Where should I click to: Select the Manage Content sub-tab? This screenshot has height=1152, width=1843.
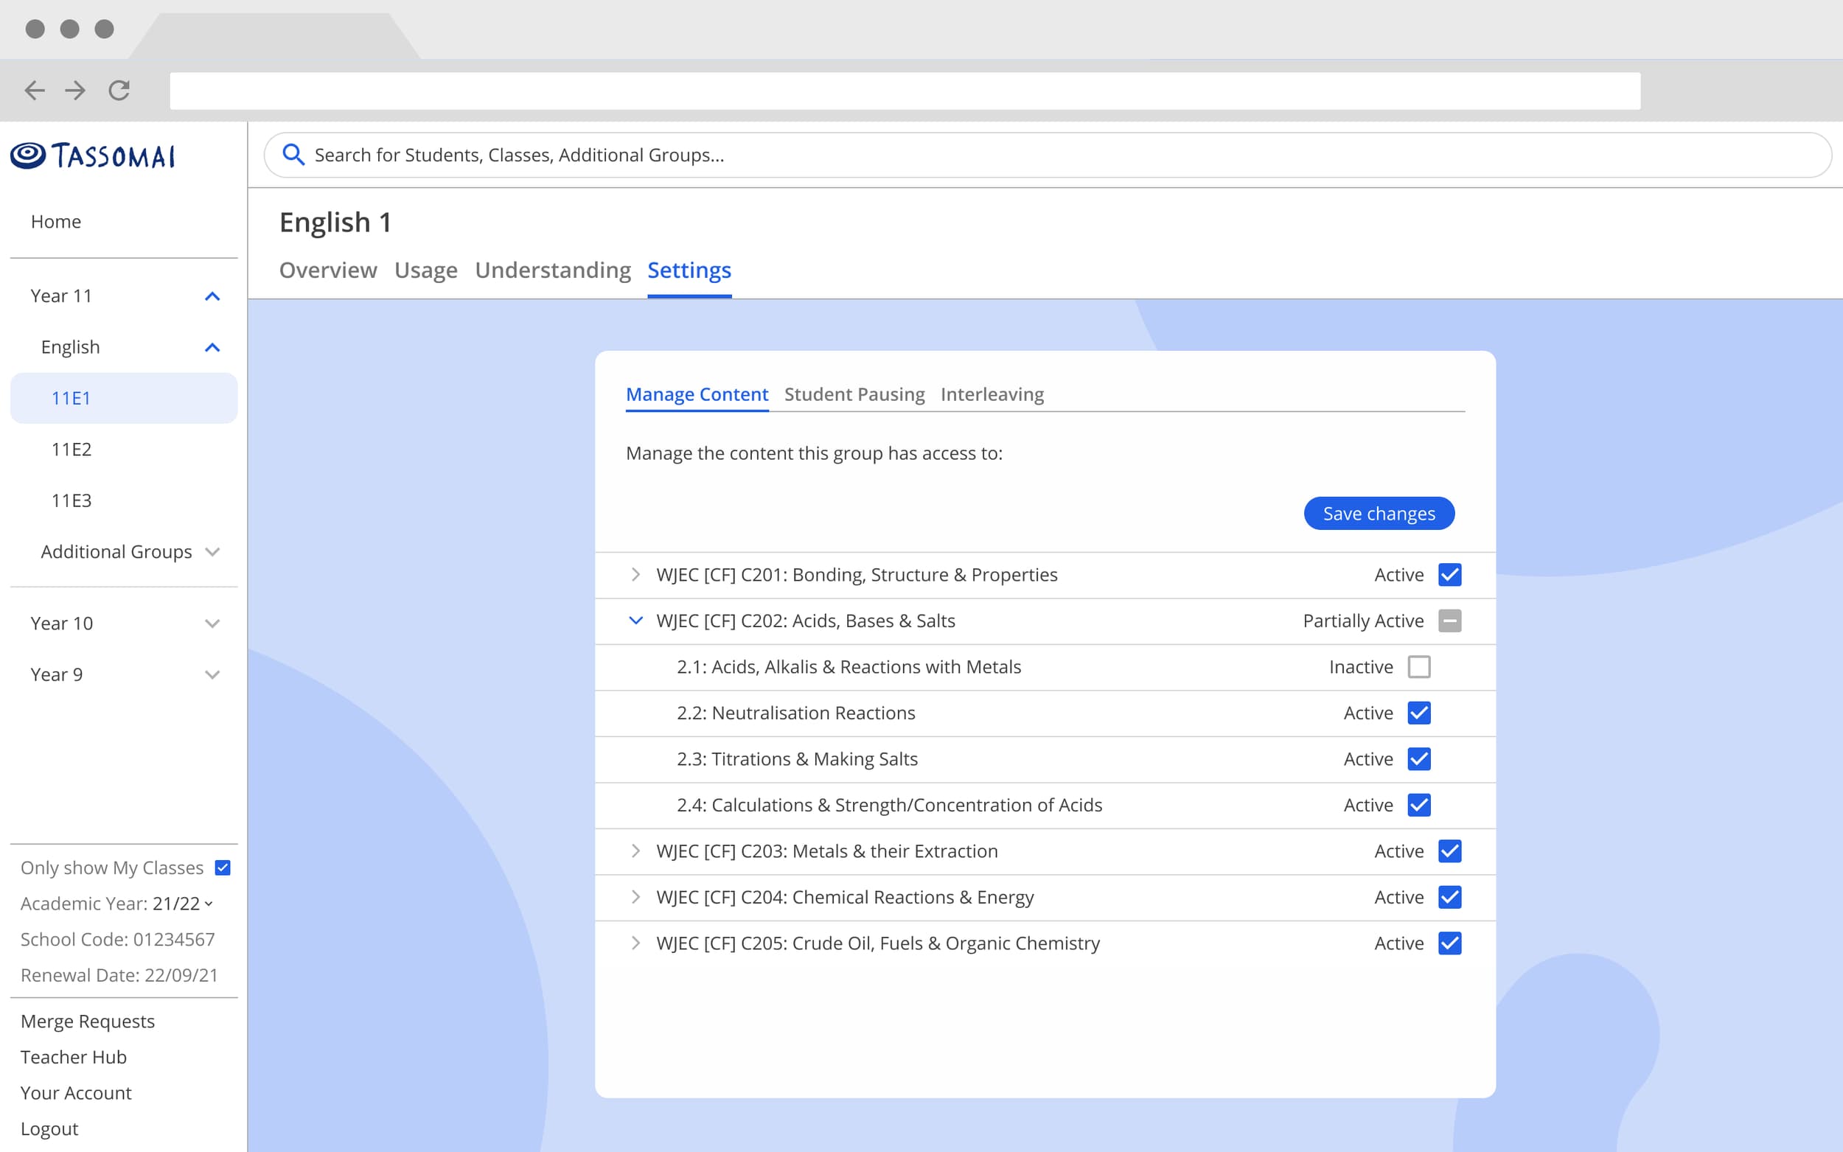(x=697, y=394)
